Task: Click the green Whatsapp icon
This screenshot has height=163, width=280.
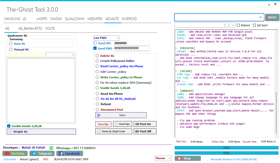Action: click(x=51, y=148)
